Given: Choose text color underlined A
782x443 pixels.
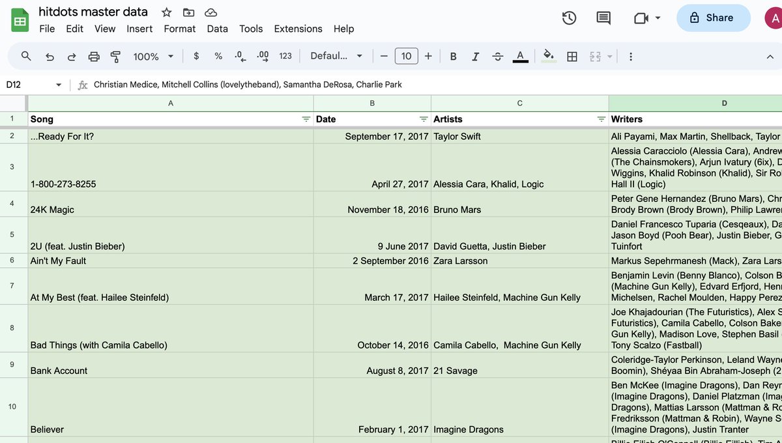Looking at the screenshot, I should click(x=520, y=57).
